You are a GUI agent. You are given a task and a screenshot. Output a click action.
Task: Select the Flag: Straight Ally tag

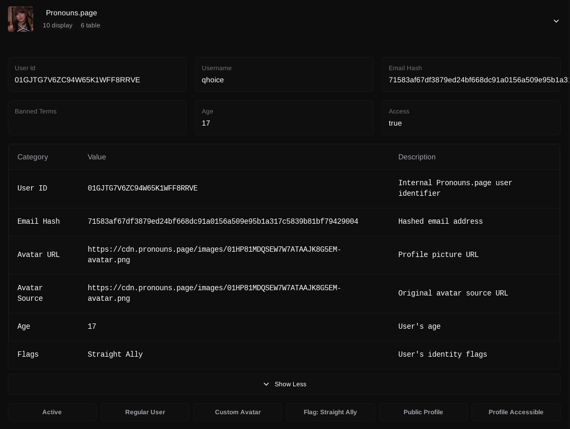point(330,412)
